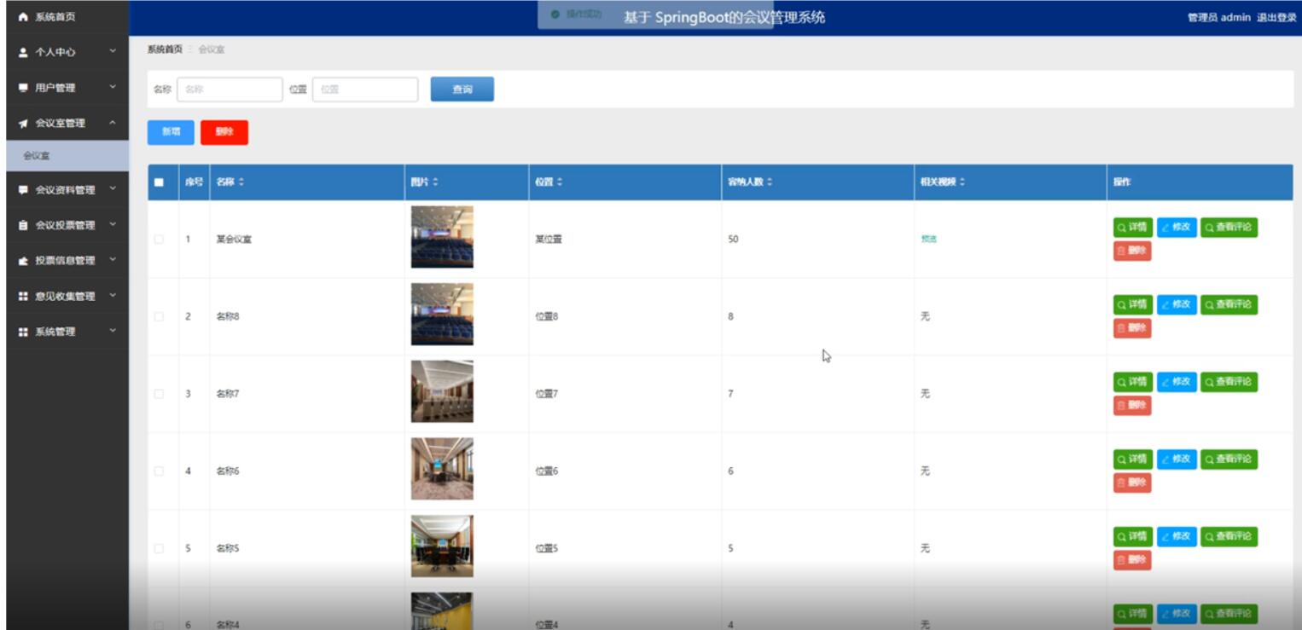The height and width of the screenshot is (630, 1302).
Task: Delete row 名称8 with its 删除 button
Action: tap(1132, 328)
